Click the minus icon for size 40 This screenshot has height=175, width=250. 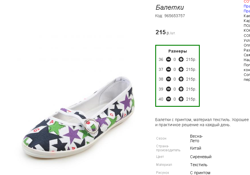[x=168, y=99]
